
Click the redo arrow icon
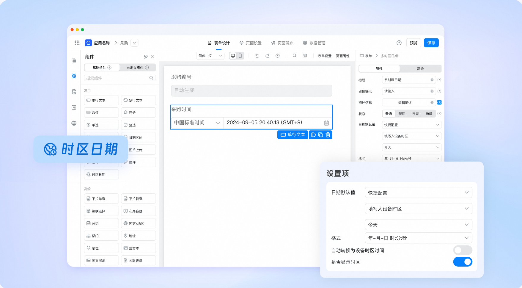click(268, 56)
